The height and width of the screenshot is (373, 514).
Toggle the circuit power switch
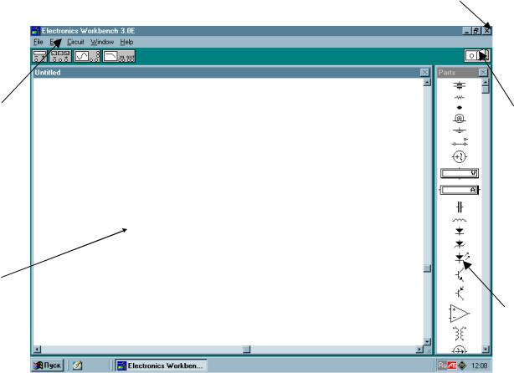tap(477, 55)
